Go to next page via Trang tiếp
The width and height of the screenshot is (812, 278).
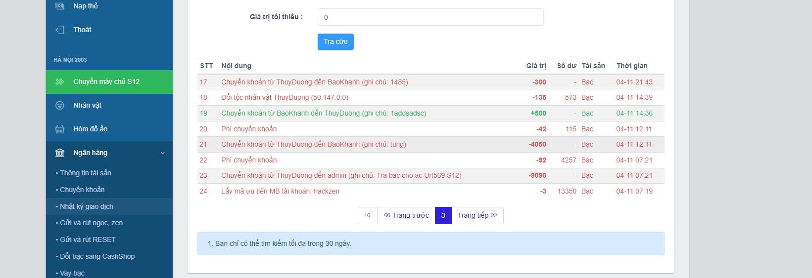[x=477, y=215]
